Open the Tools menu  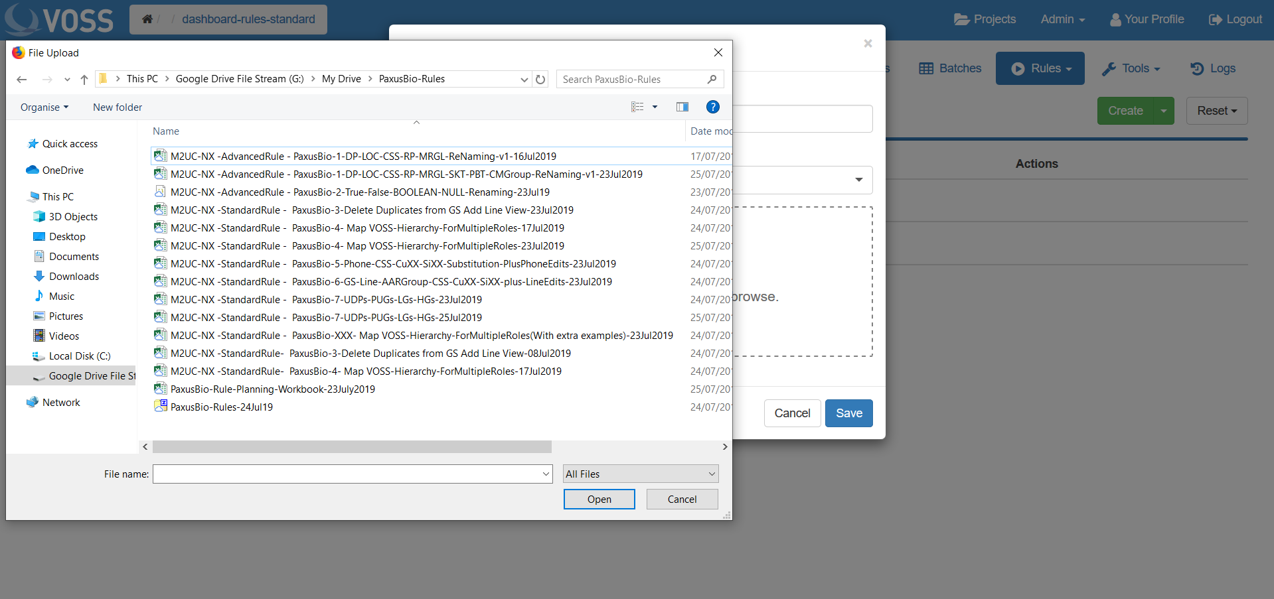(x=1131, y=68)
